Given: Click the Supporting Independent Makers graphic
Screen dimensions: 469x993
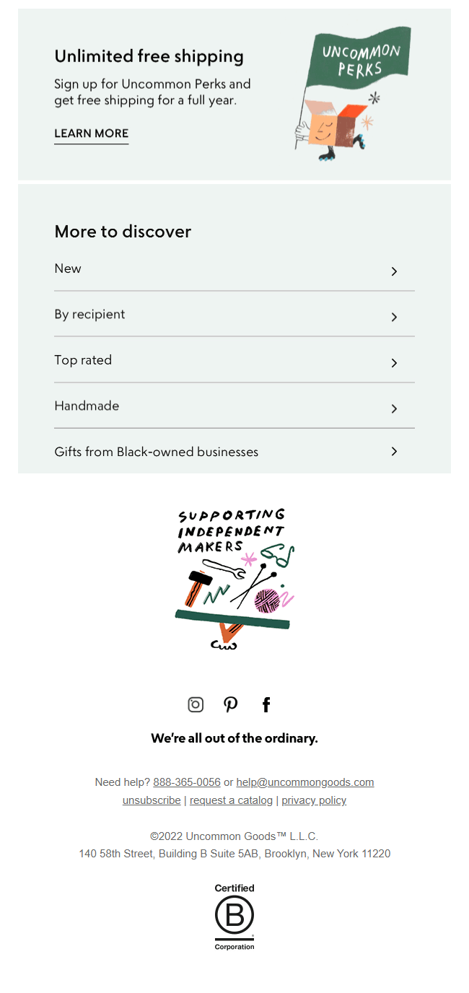Looking at the screenshot, I should [x=234, y=578].
